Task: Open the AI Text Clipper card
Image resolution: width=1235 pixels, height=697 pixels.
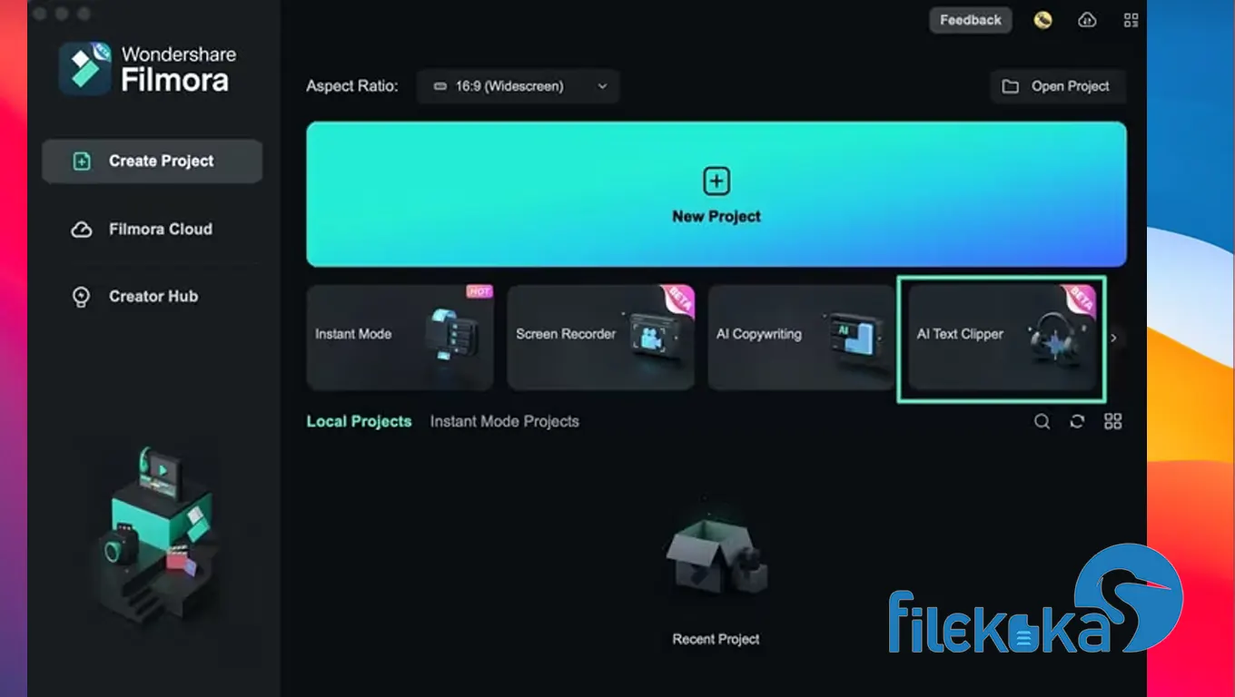Action: (x=1002, y=339)
